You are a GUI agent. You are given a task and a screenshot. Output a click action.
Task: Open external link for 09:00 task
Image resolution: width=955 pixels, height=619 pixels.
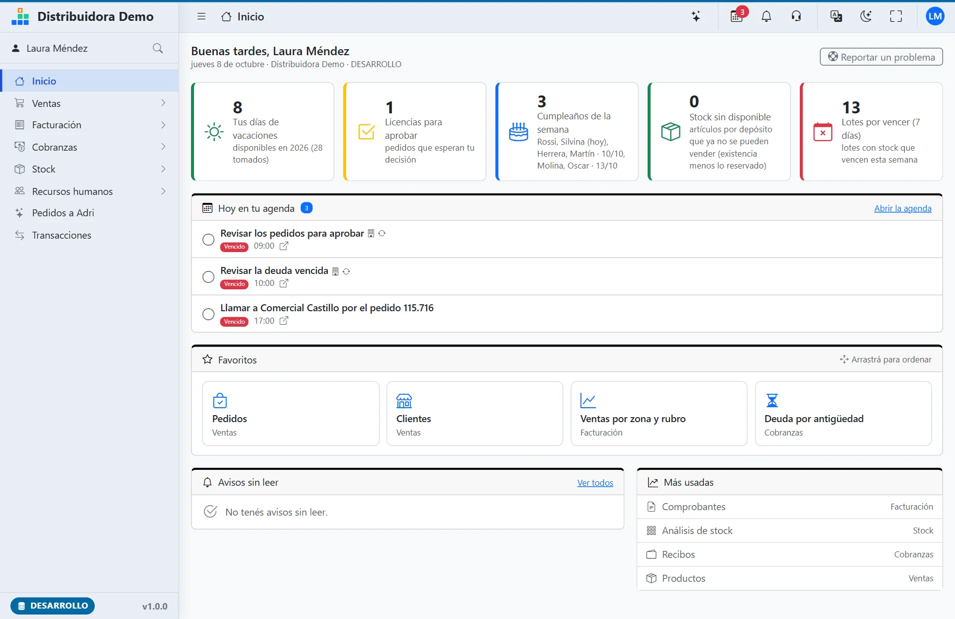[x=284, y=246]
